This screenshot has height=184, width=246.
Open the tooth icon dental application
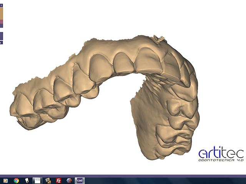27,180
